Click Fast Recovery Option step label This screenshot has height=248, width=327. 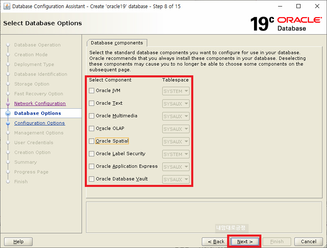coord(39,94)
